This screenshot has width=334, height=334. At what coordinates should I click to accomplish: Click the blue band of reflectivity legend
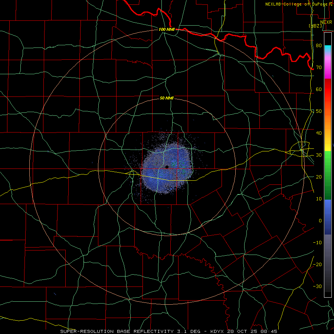[x=328, y=217]
